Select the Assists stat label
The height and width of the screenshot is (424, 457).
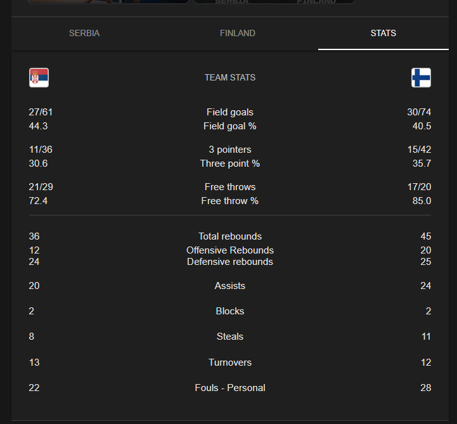(230, 286)
